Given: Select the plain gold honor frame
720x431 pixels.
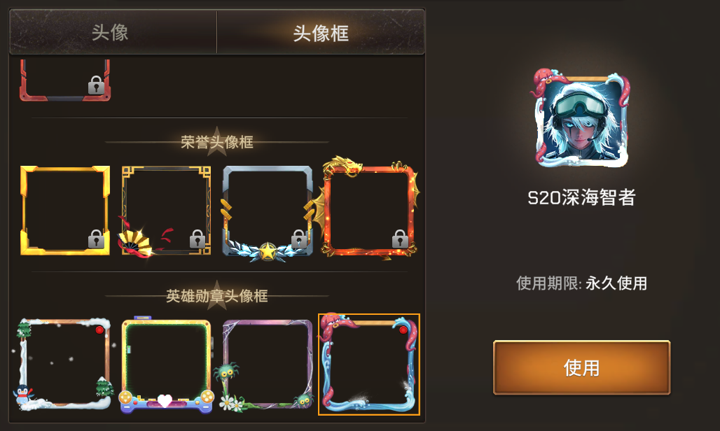Looking at the screenshot, I should point(65,211).
